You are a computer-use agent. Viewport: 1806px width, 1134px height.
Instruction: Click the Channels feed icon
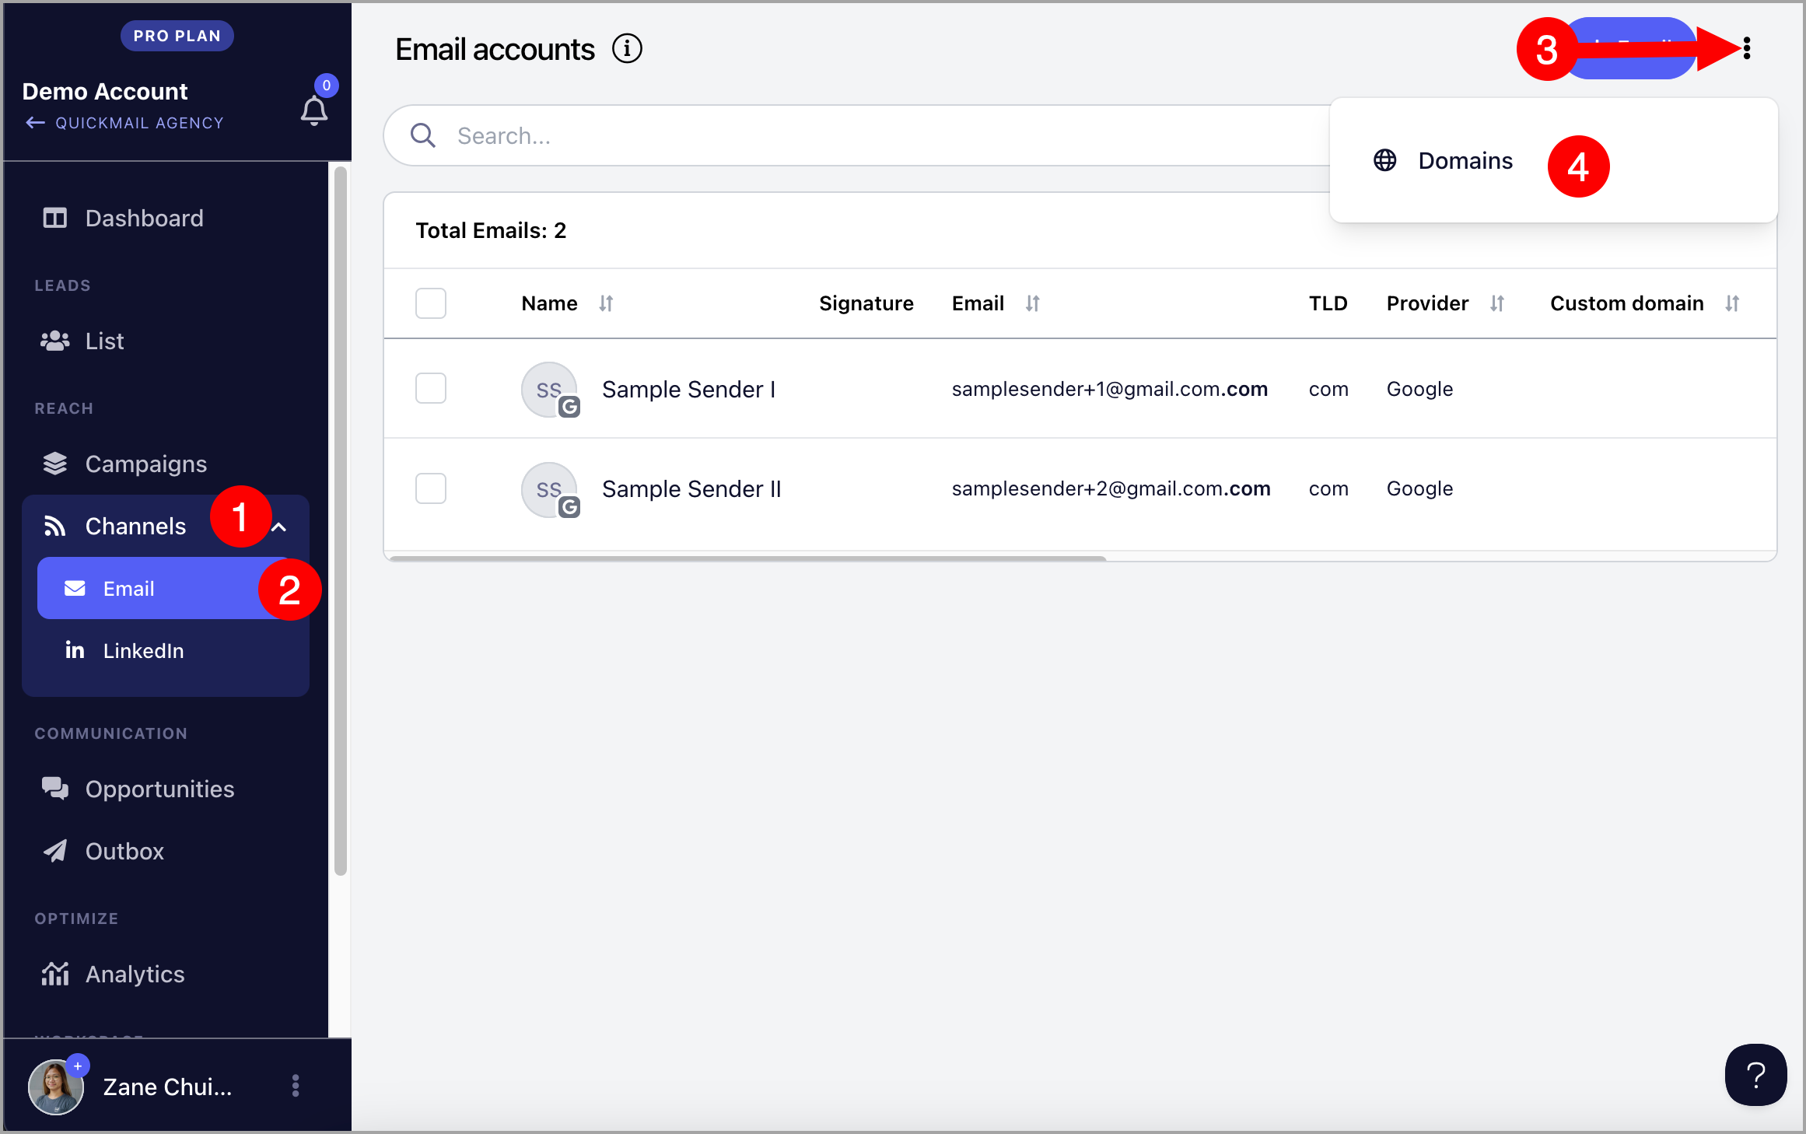[54, 526]
